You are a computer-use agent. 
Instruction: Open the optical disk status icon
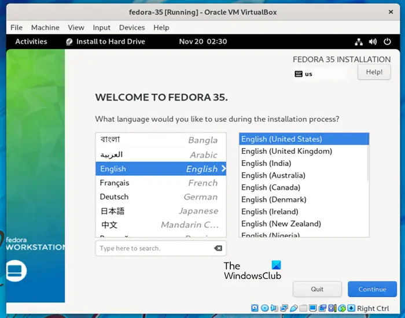point(265,308)
